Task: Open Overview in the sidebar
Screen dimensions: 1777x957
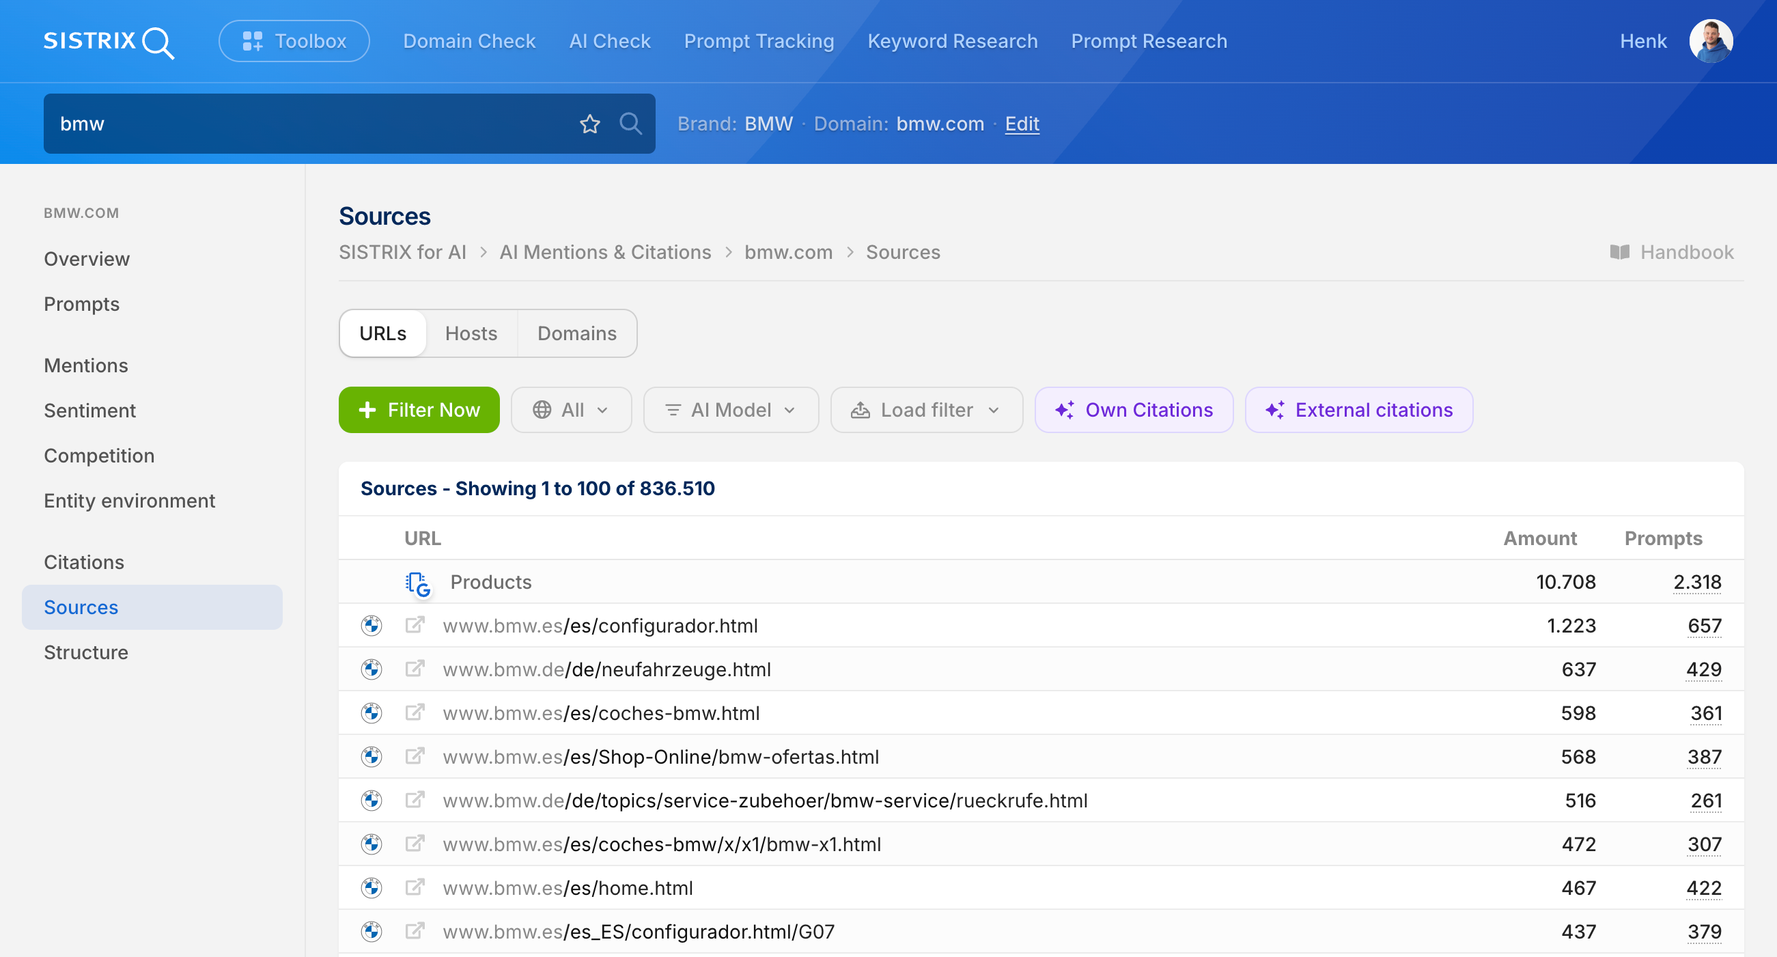Action: (87, 259)
